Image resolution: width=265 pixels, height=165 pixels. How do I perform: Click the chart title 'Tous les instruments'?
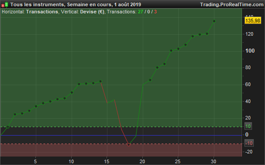(x=37, y=4)
